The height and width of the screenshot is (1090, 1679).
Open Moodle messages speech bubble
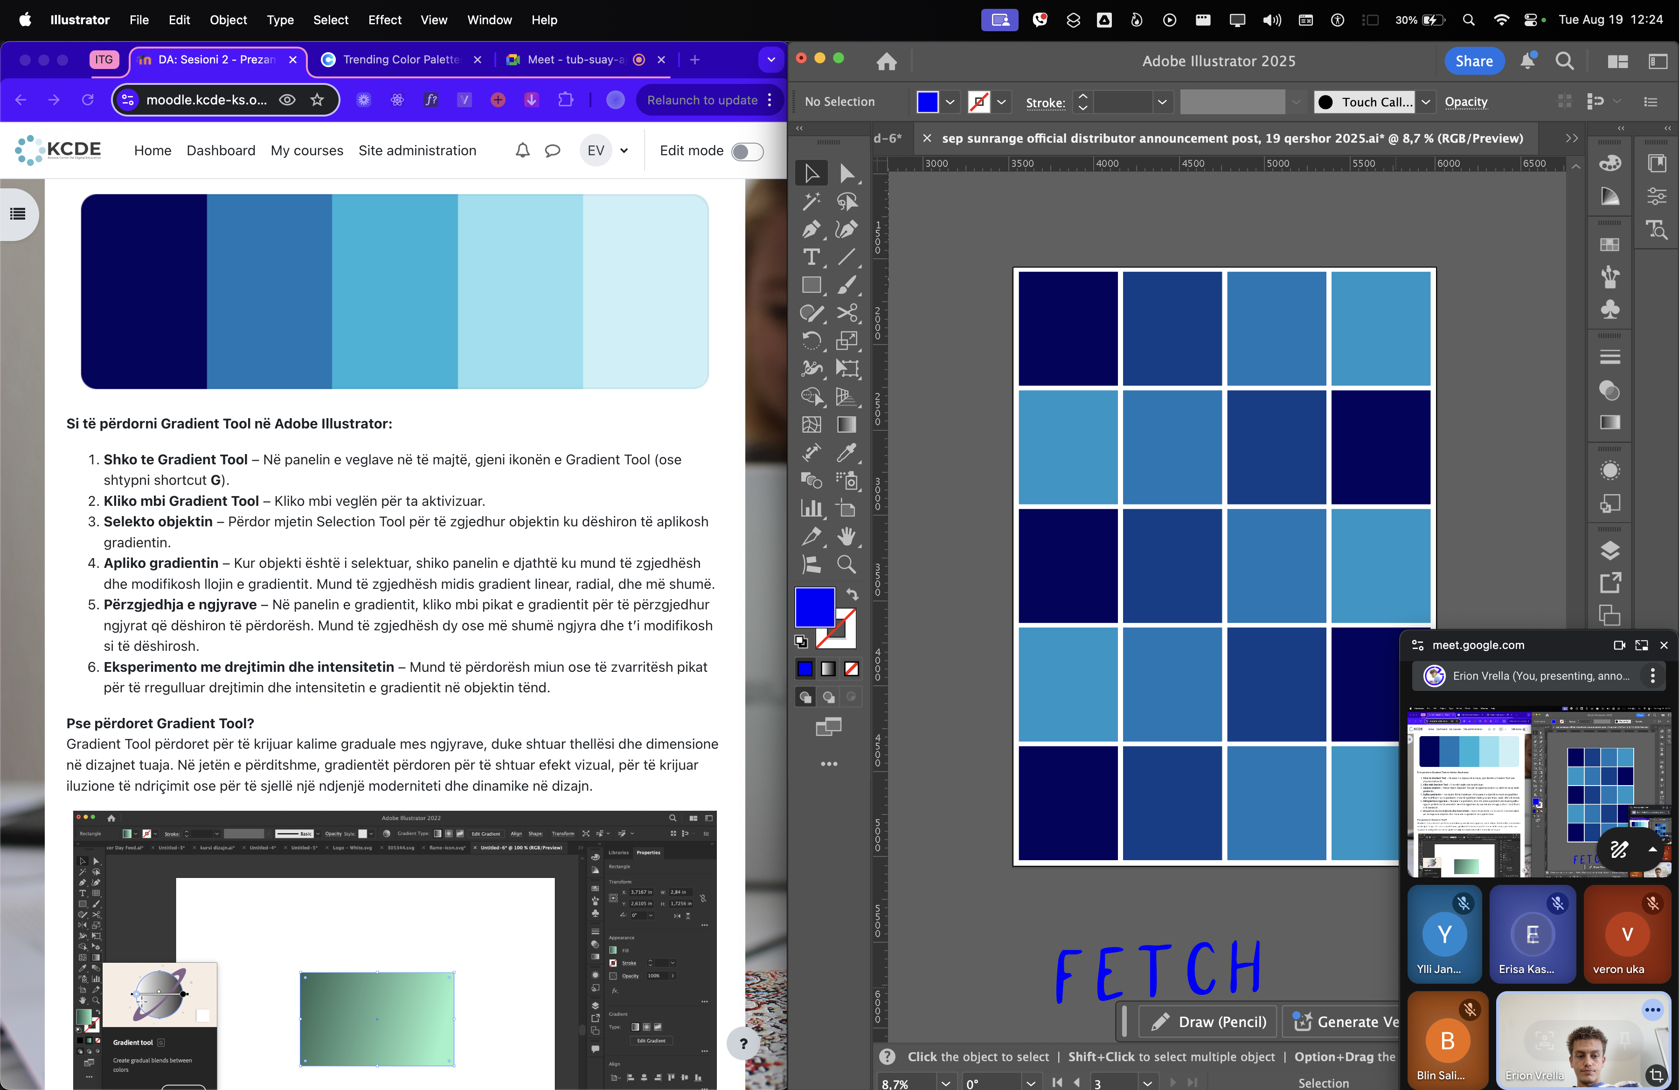click(x=552, y=150)
